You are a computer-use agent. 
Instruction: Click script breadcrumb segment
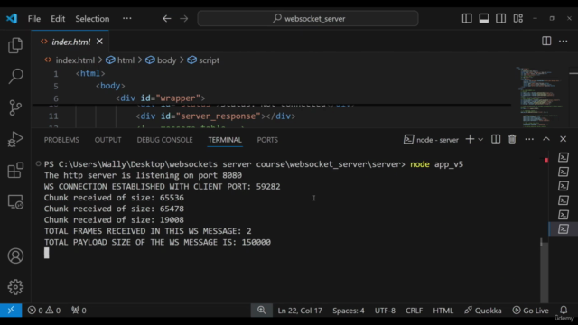pos(209,60)
